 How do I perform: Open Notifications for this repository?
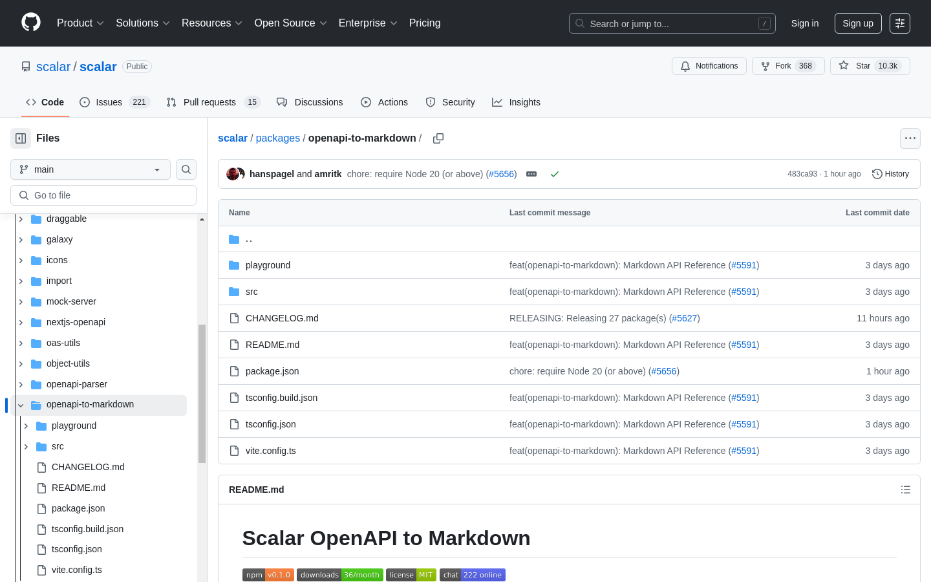click(709, 66)
